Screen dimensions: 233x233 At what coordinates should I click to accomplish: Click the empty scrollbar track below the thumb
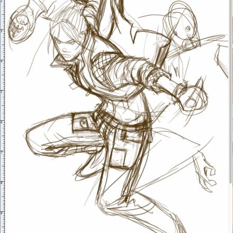(x=231, y=208)
